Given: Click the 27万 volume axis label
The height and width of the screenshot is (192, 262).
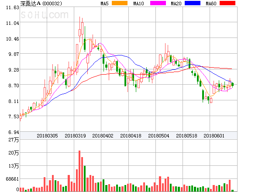Looking at the screenshot, I should [14, 140].
